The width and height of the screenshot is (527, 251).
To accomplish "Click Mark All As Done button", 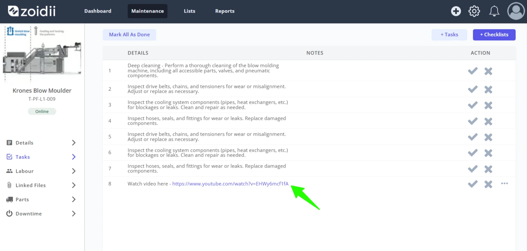I will (x=129, y=35).
